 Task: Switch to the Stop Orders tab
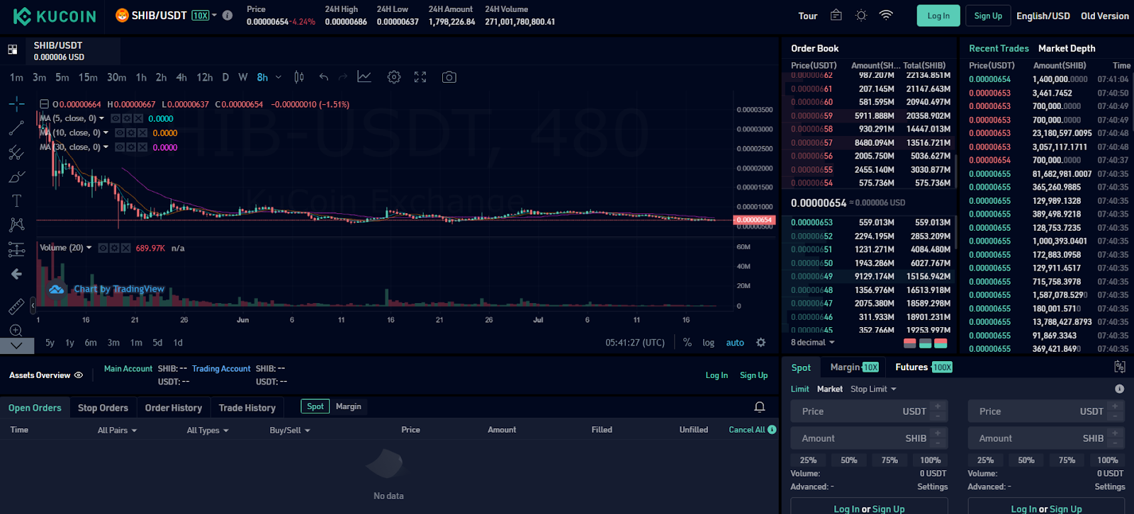103,408
